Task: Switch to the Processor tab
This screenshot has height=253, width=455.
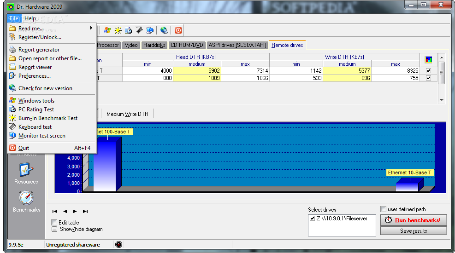Action: pos(108,45)
